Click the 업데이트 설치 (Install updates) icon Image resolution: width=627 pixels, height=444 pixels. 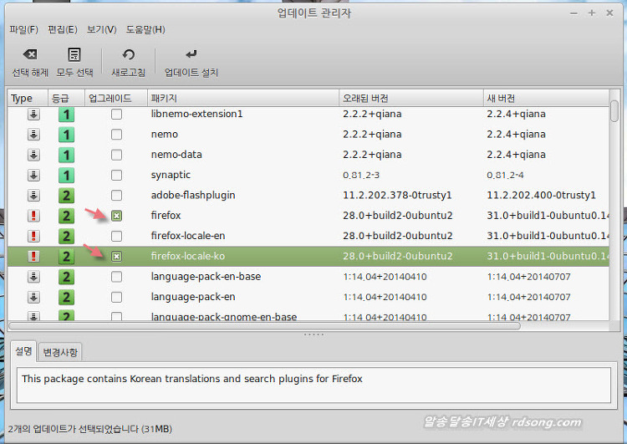point(191,55)
